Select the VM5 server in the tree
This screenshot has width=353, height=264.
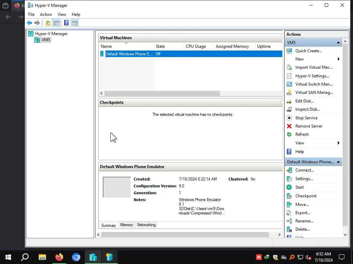(x=46, y=40)
